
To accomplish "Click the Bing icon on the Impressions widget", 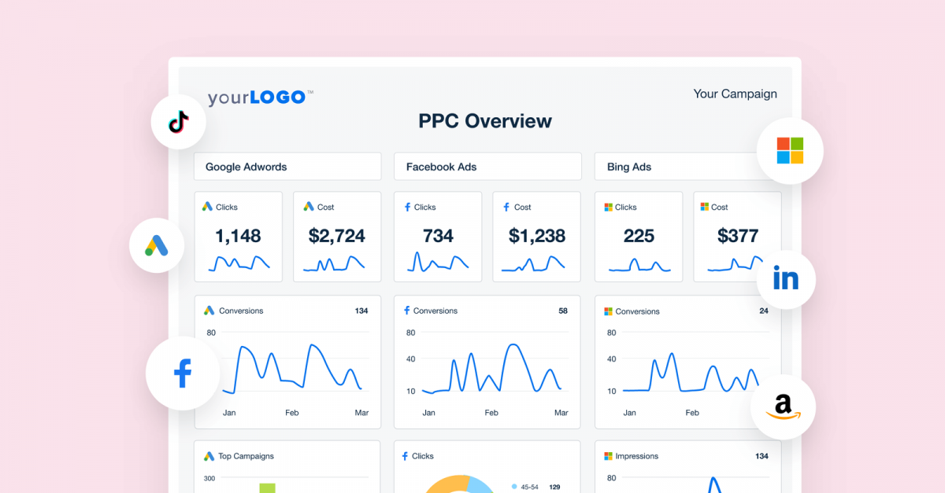I will point(606,456).
